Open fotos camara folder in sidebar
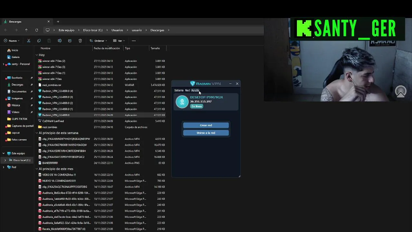Image resolution: width=412 pixels, height=232 pixels. tap(19, 140)
